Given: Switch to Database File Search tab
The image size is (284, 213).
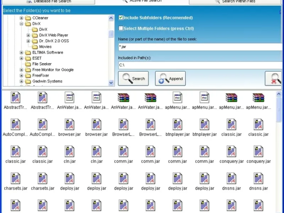Looking at the screenshot, I should pyautogui.click(x=49, y=2).
